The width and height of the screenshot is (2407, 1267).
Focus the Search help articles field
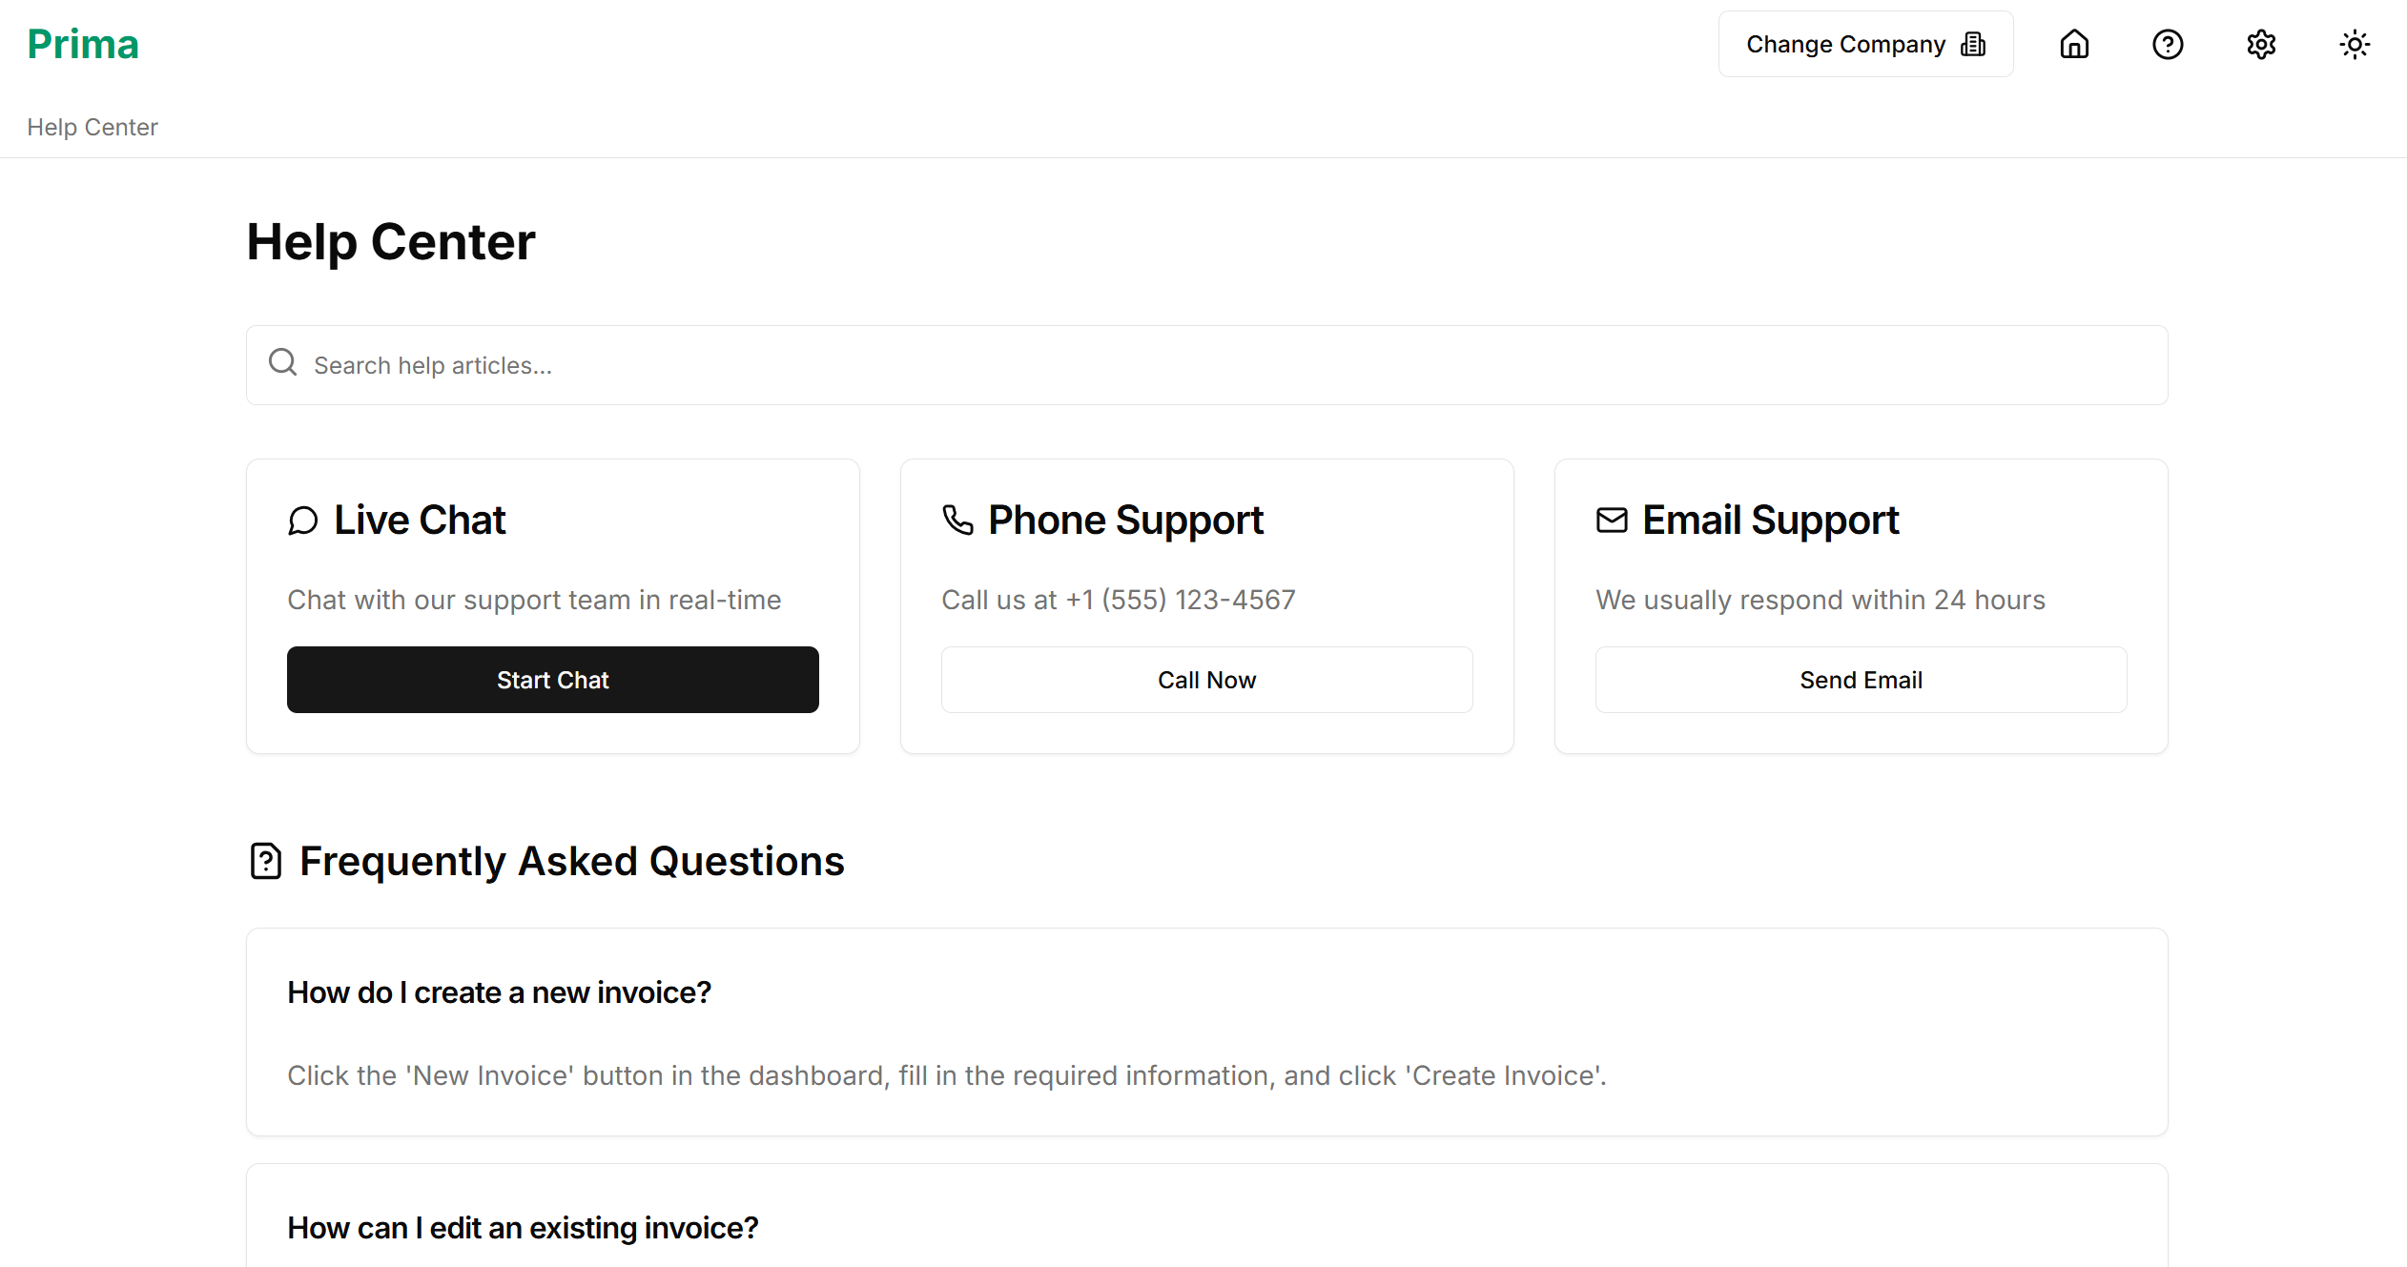1206,365
